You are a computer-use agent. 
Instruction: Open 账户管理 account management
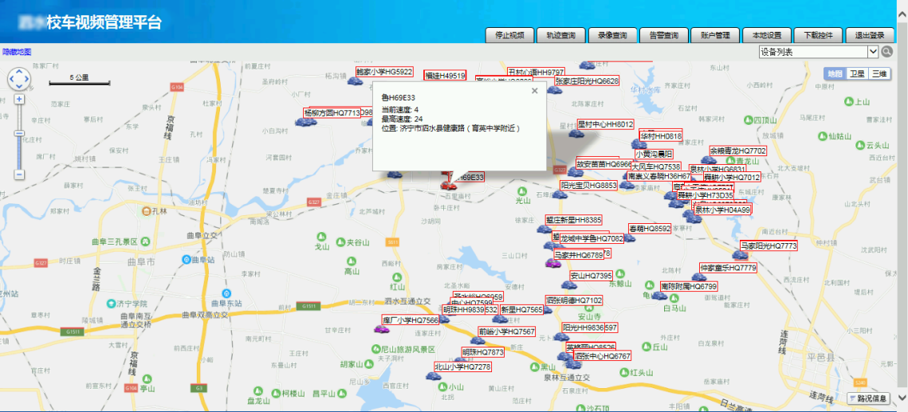(x=715, y=35)
